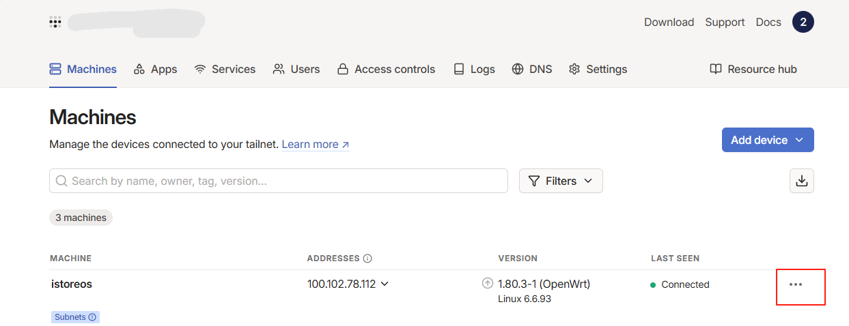Follow the Learn more link
849x326 pixels.
point(316,145)
